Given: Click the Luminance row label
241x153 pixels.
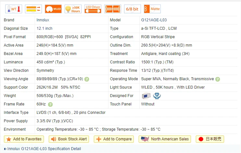Looking at the screenshot, I should tap(13, 62).
